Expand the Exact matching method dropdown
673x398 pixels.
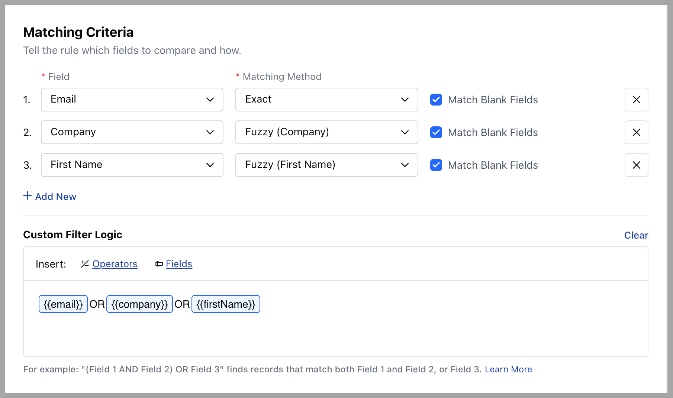pyautogui.click(x=326, y=100)
